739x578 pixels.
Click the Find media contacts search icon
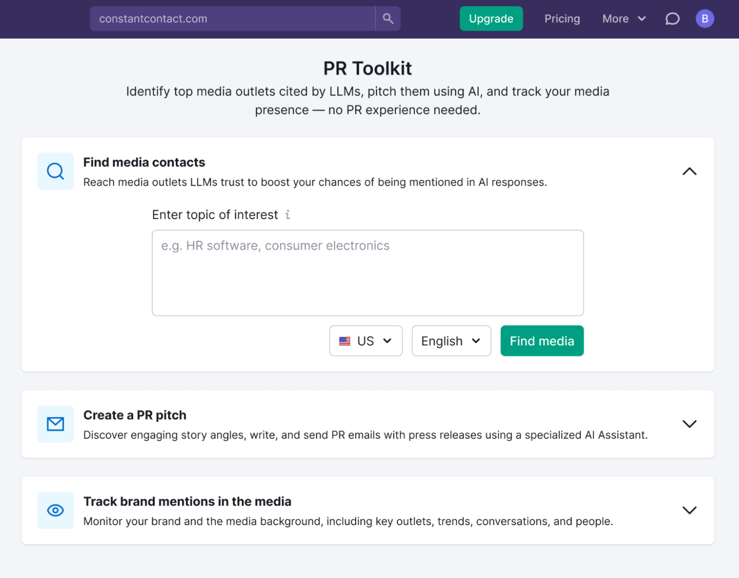pos(55,171)
